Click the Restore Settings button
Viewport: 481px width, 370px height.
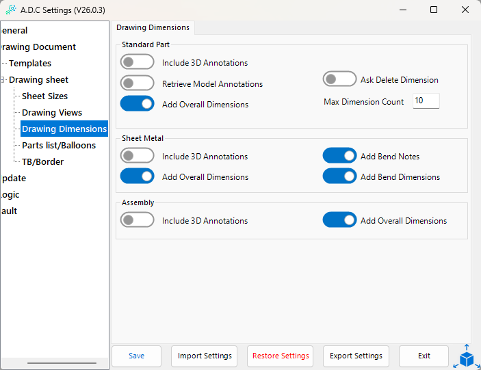tap(281, 356)
